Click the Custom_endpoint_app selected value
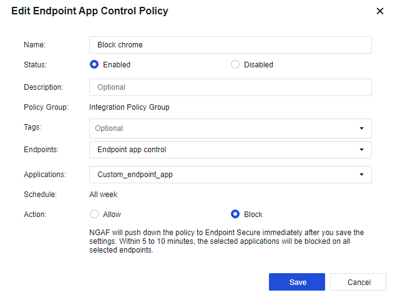The height and width of the screenshot is (295, 395). (135, 175)
